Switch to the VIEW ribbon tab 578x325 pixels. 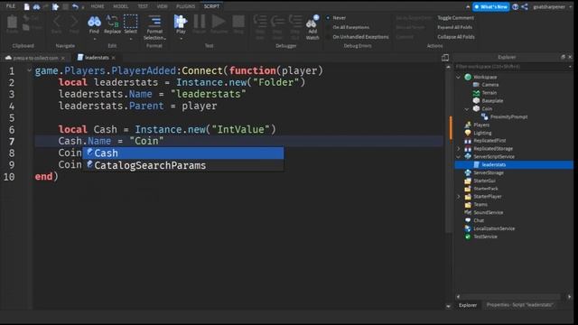point(162,6)
